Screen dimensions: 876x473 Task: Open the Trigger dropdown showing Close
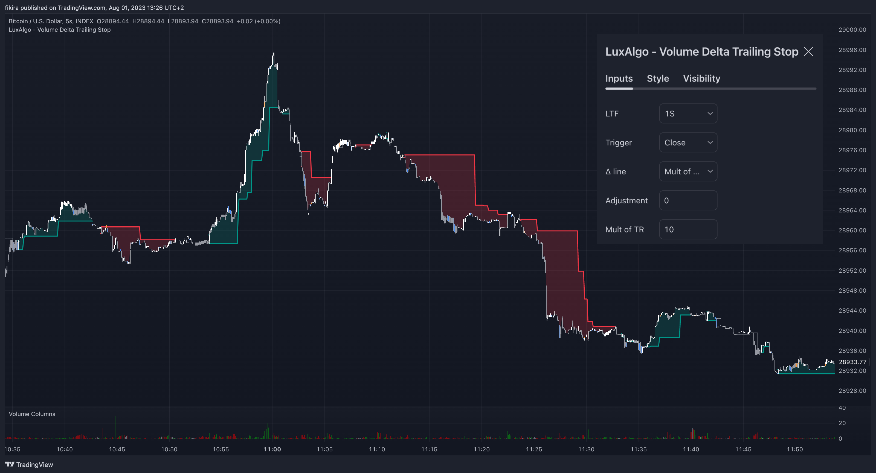688,143
